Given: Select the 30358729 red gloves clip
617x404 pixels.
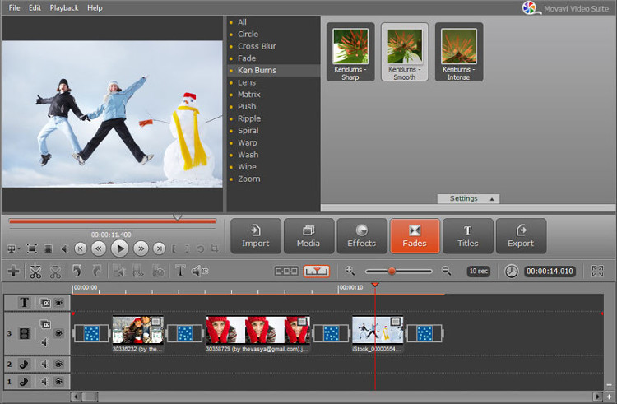Looking at the screenshot, I should (x=257, y=333).
